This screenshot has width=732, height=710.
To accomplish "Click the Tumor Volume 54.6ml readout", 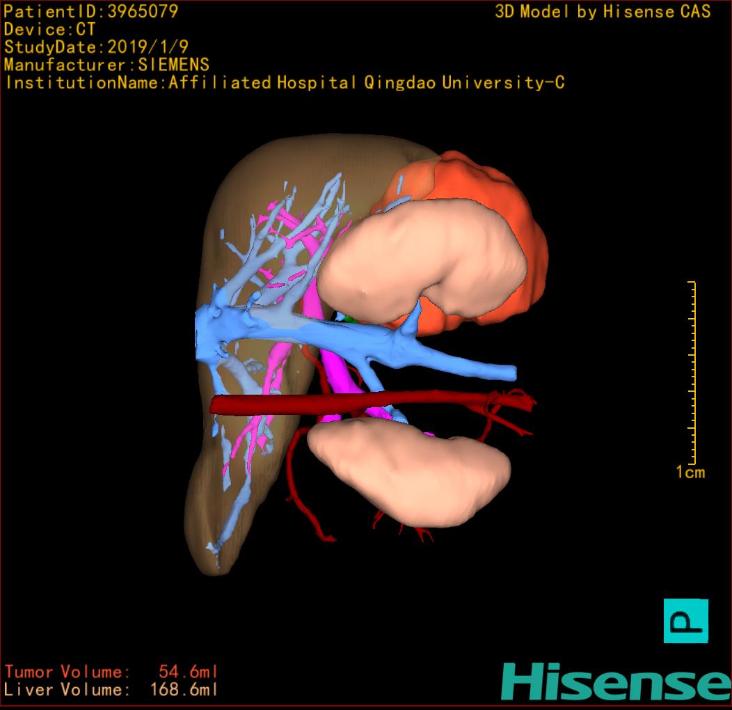I will [x=111, y=672].
